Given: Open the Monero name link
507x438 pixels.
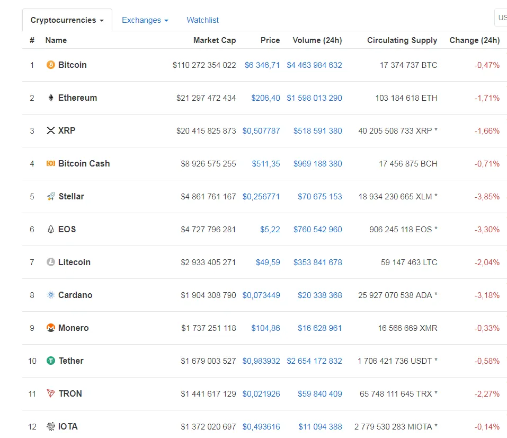Looking at the screenshot, I should coord(74,328).
